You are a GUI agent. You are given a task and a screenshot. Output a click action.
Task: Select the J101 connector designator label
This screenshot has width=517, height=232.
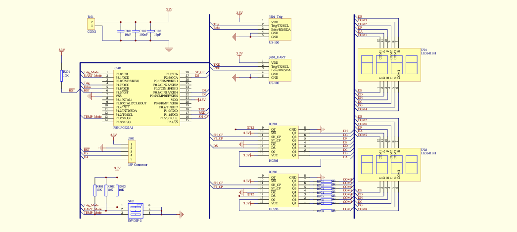coord(90,16)
